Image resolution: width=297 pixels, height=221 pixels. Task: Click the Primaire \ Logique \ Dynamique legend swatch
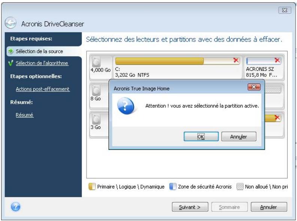(x=92, y=187)
